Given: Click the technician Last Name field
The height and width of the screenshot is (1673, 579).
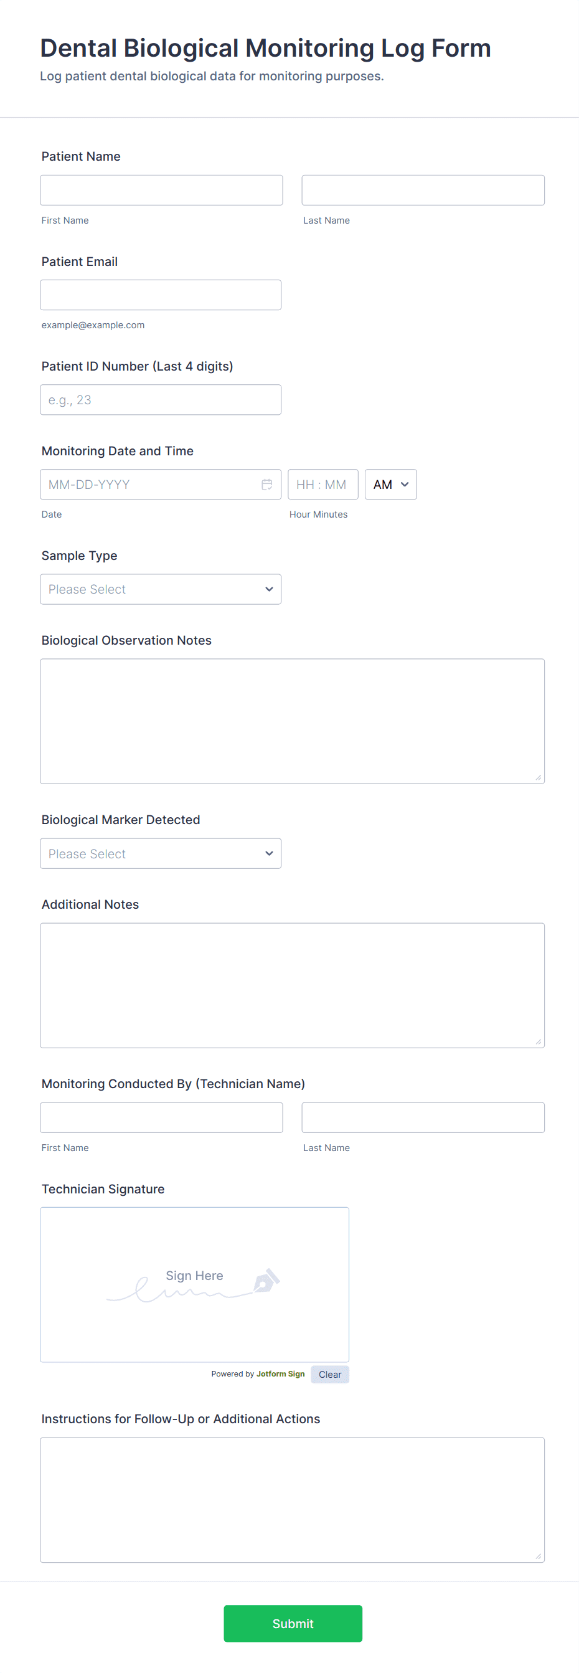Looking at the screenshot, I should pos(423,1117).
